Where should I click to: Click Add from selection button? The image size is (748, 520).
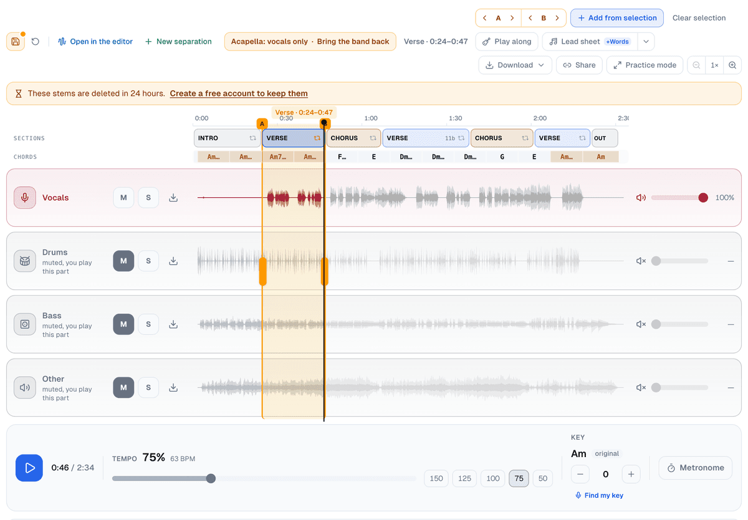point(617,18)
